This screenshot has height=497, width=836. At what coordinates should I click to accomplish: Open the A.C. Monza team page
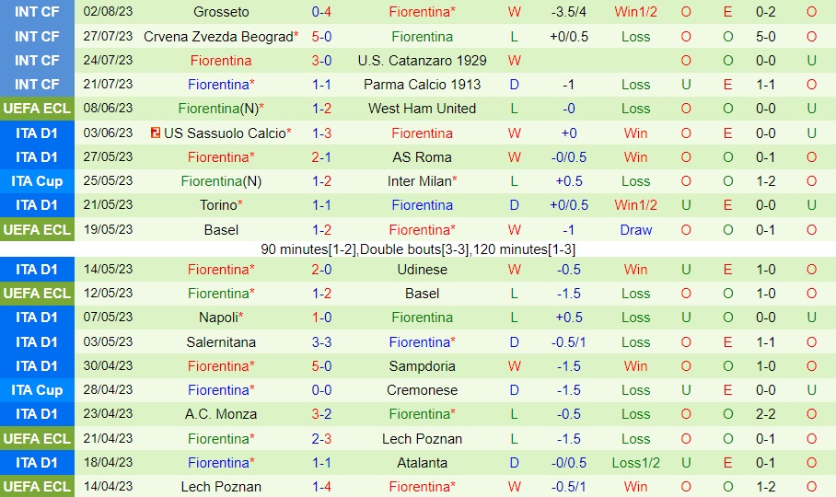221,414
